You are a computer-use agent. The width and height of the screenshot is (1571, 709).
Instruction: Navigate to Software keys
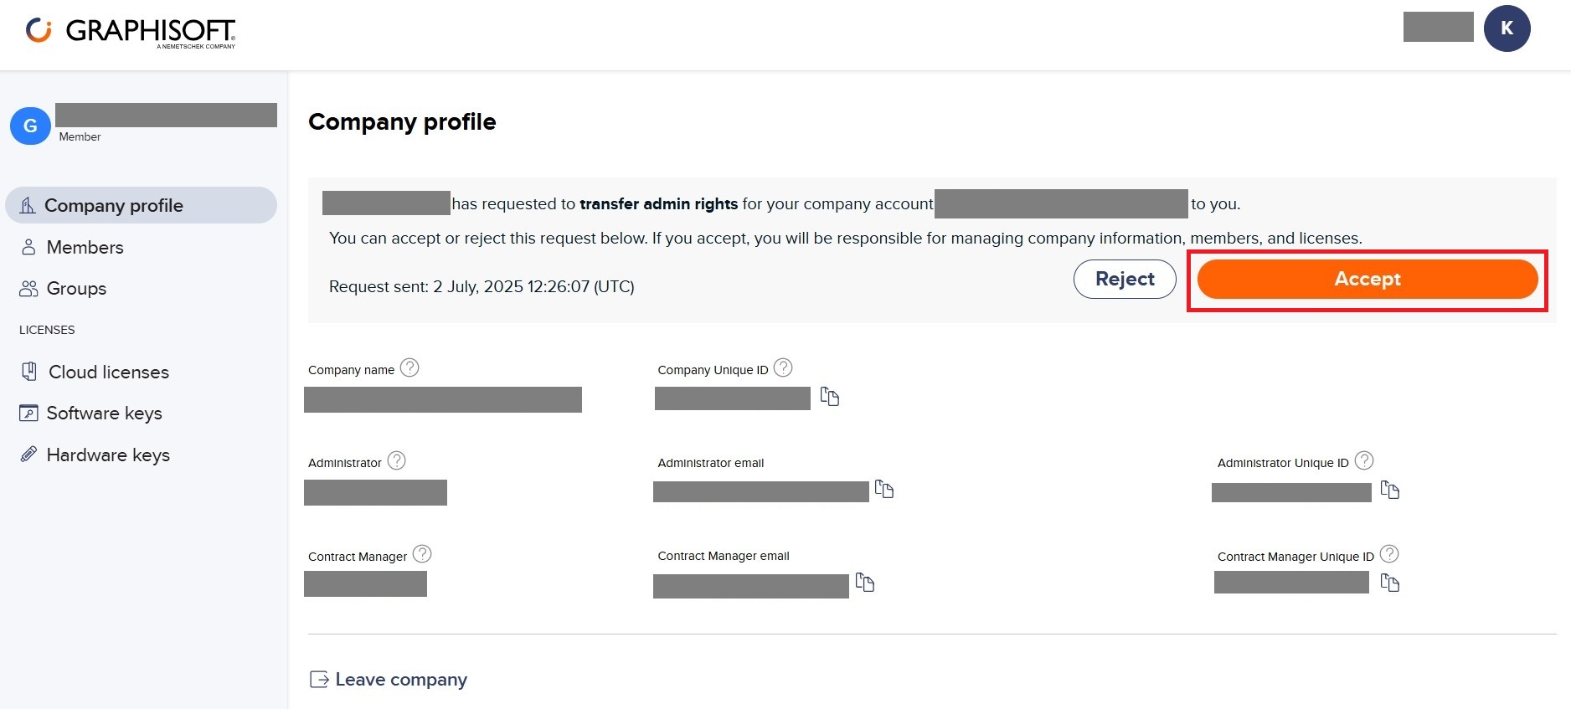(x=104, y=414)
